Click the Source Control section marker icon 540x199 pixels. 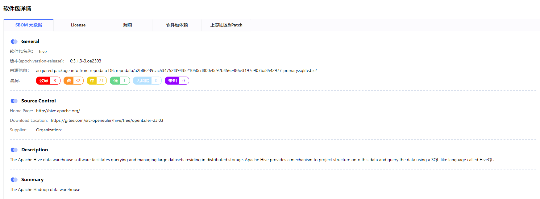(x=14, y=101)
